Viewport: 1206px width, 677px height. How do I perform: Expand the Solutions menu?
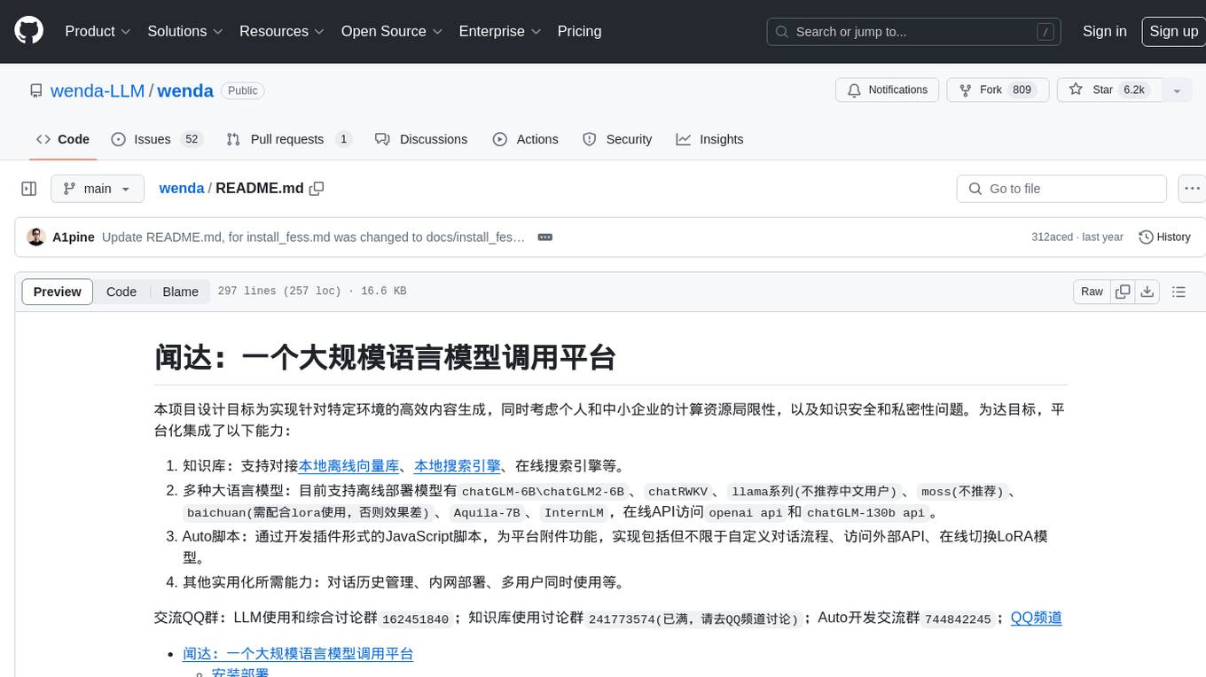coord(184,31)
